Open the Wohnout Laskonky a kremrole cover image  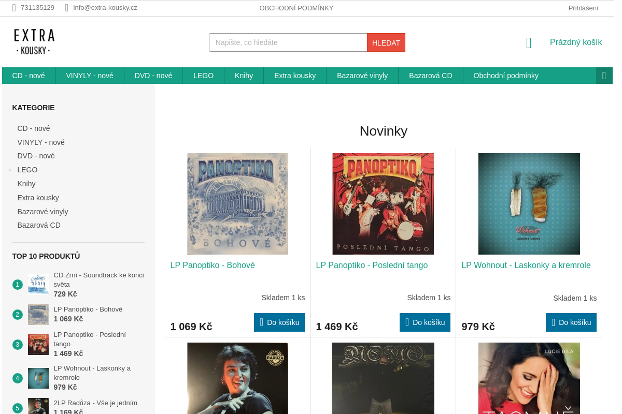(x=529, y=204)
